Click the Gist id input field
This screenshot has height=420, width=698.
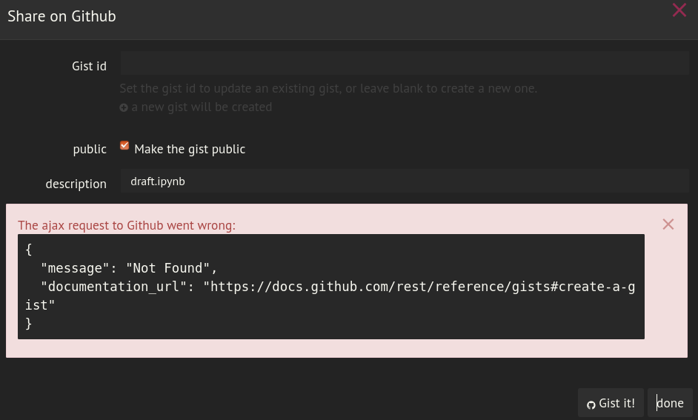click(x=405, y=63)
